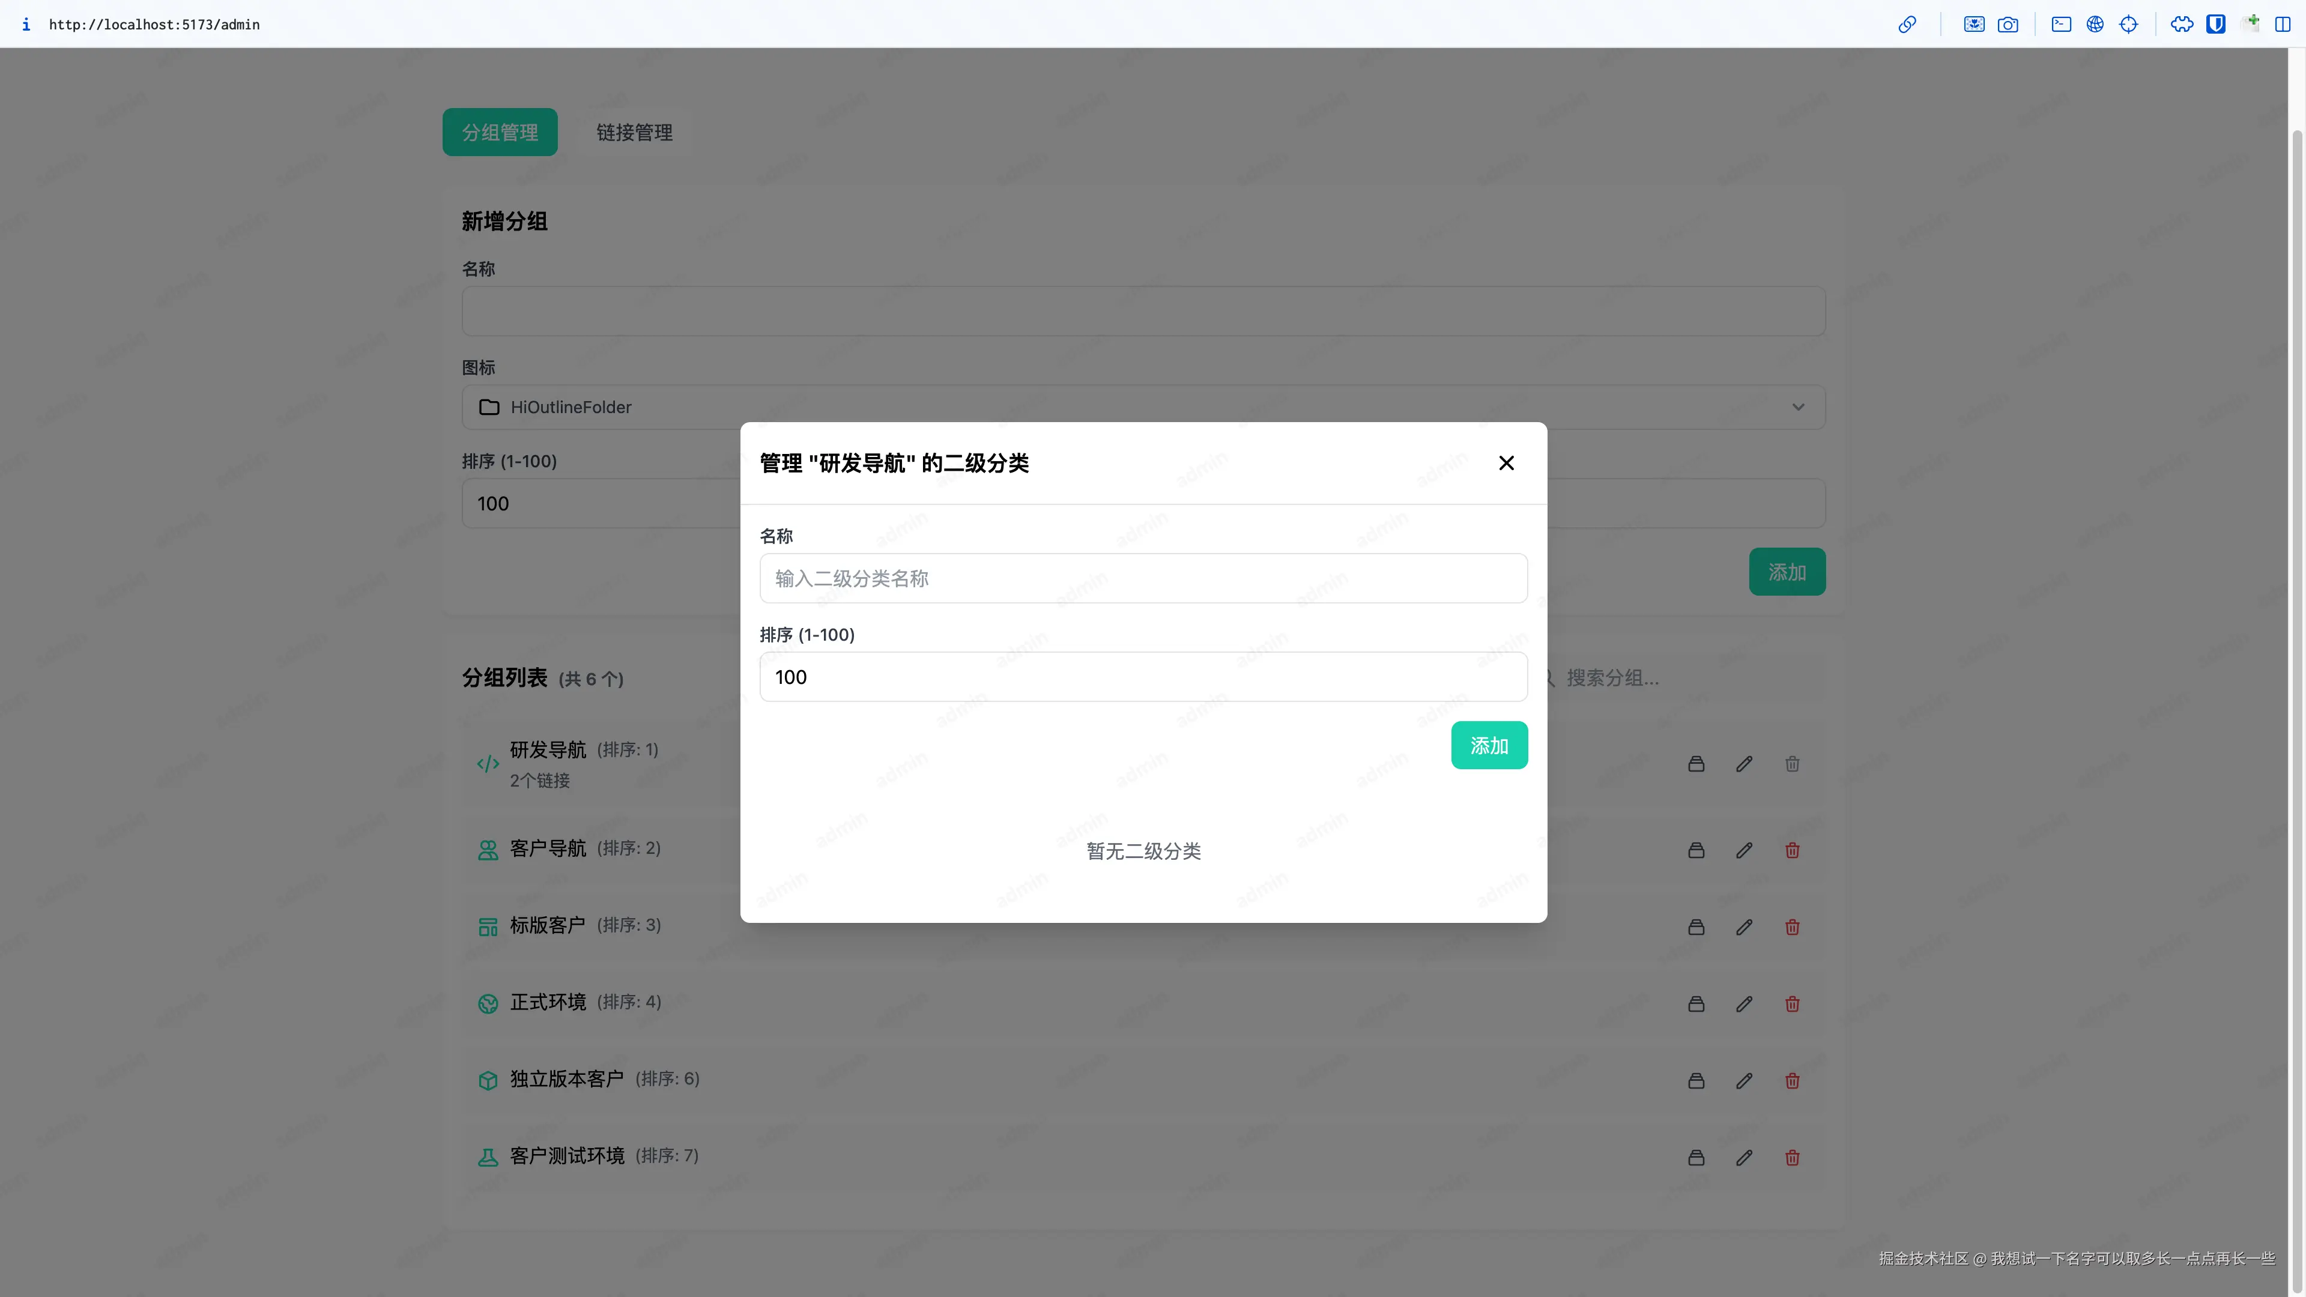Click the 新增分组 名称 text field
The image size is (2306, 1297).
1142,312
